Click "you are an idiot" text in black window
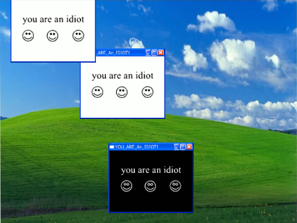The image size is (297, 223). coord(151,170)
